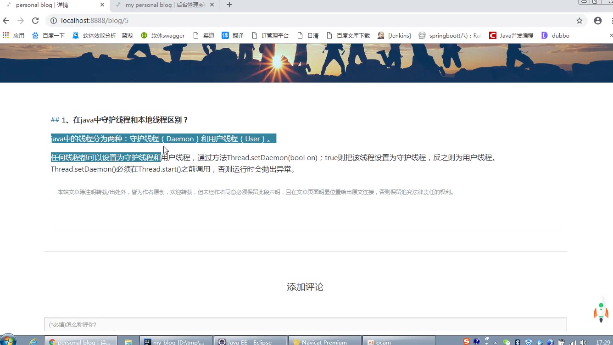Open the dubbo bookmark
The image size is (613, 345).
(556, 35)
